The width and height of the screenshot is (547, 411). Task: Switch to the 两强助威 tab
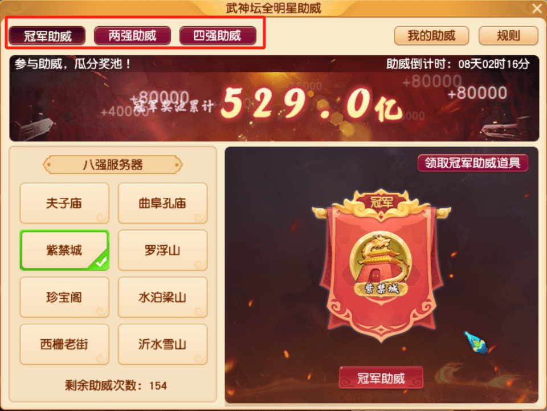[132, 35]
